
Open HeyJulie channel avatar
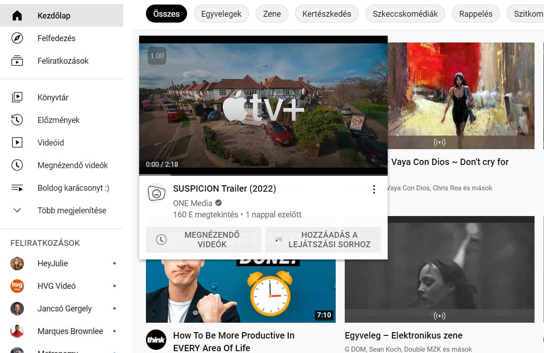click(x=17, y=263)
